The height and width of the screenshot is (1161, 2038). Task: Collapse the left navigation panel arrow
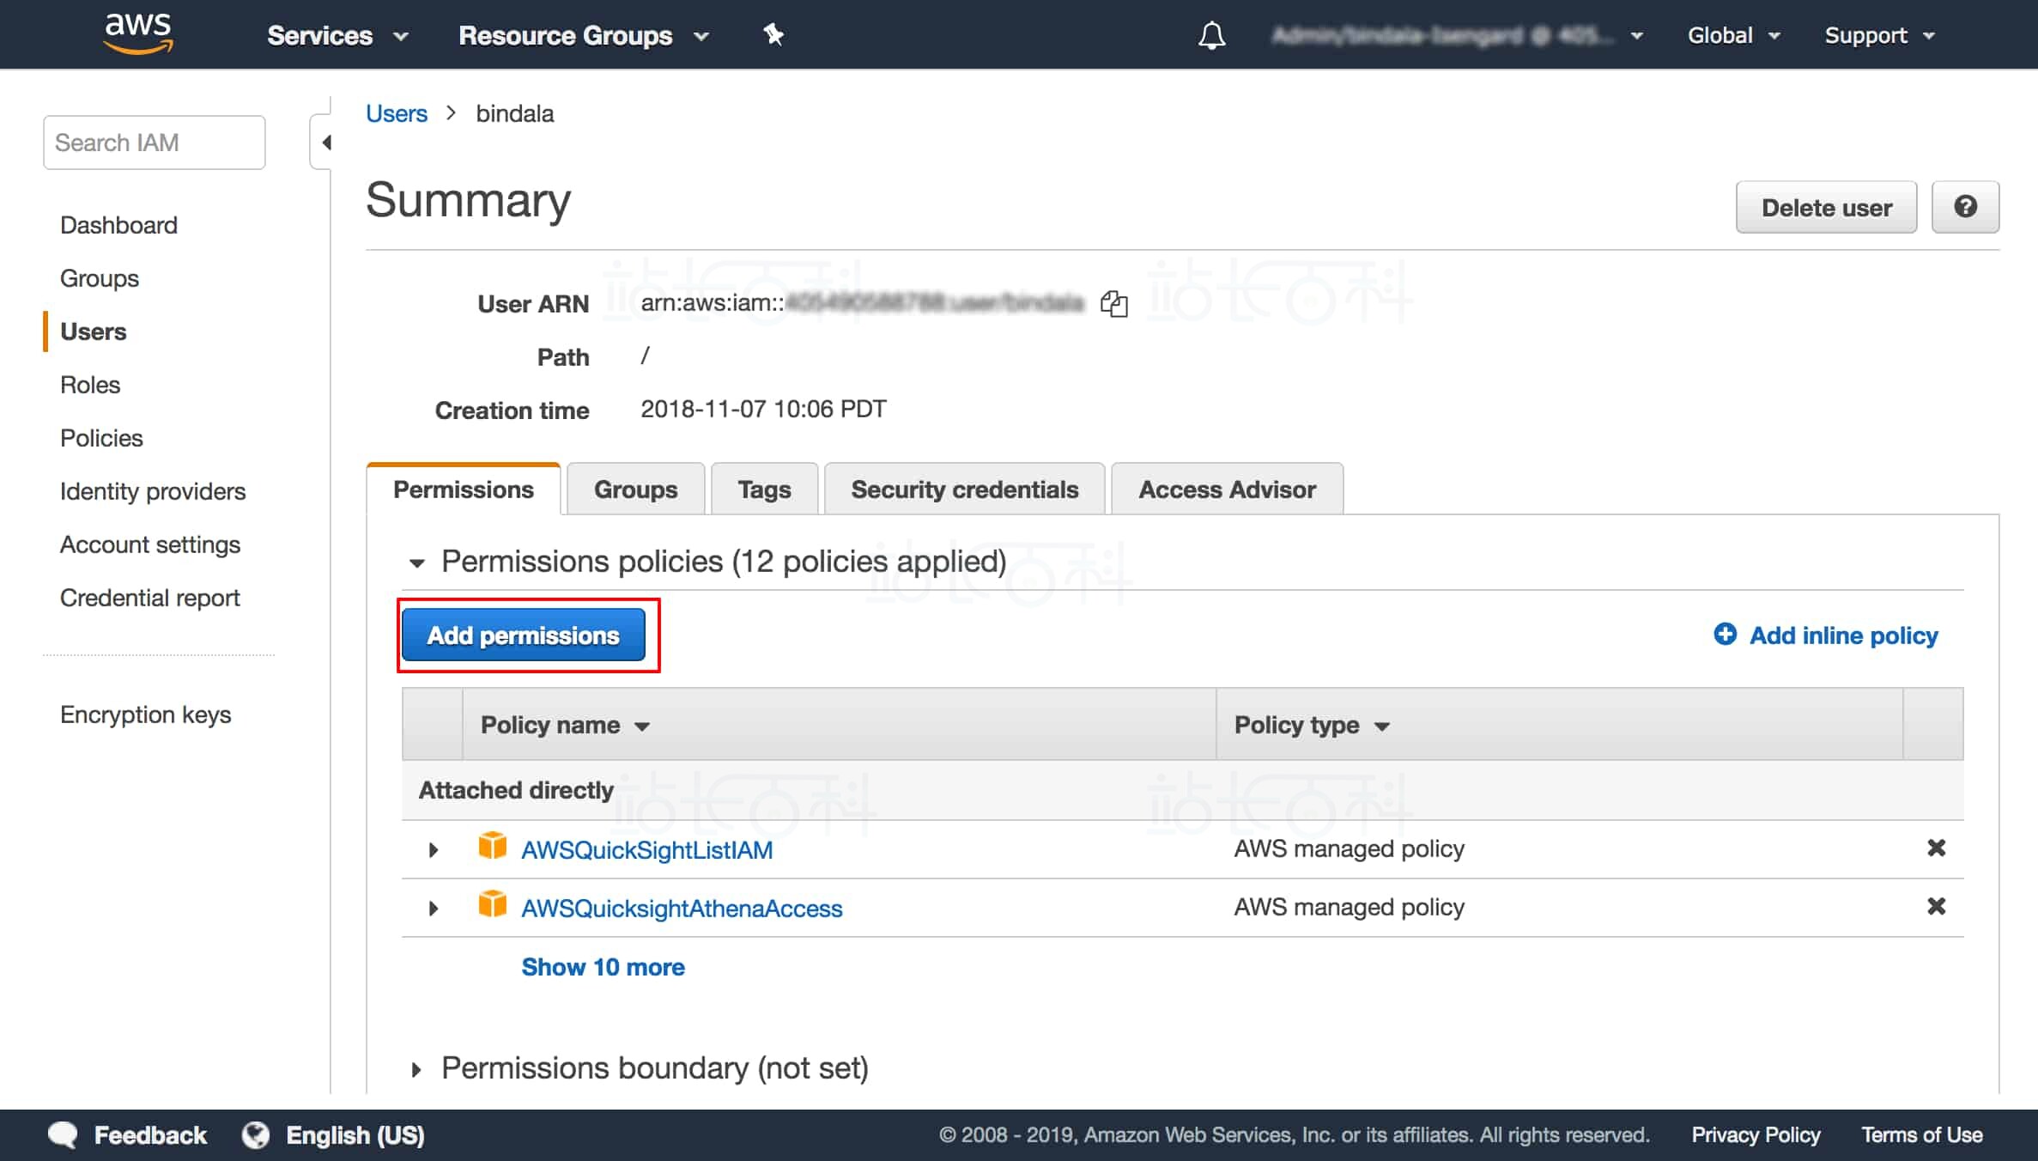click(325, 143)
